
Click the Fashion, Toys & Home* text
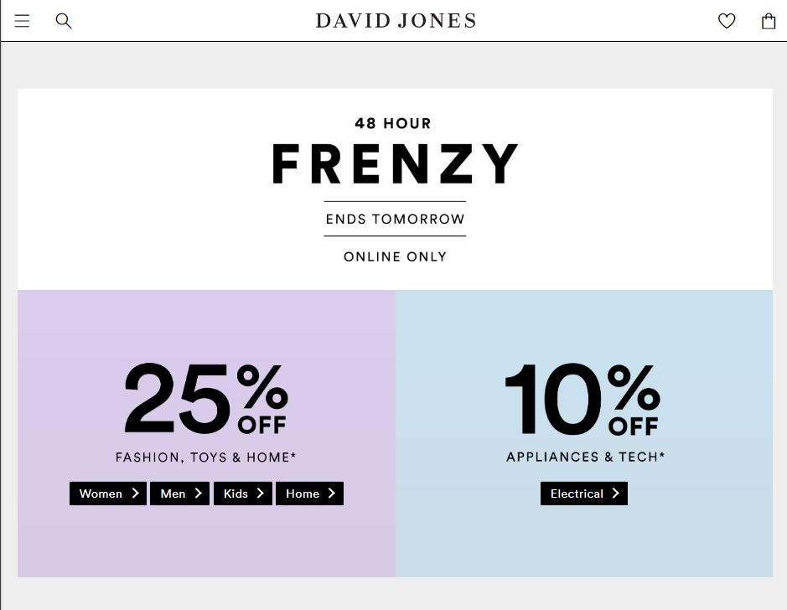click(x=206, y=457)
